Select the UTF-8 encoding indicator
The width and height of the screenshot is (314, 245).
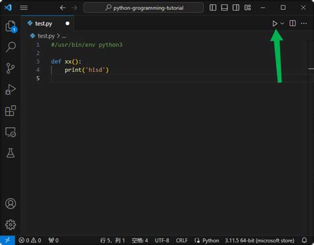162,240
